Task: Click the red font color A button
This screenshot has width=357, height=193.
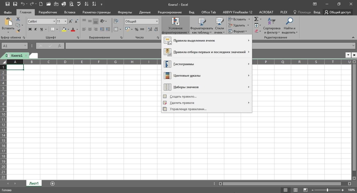Action: coord(73,29)
